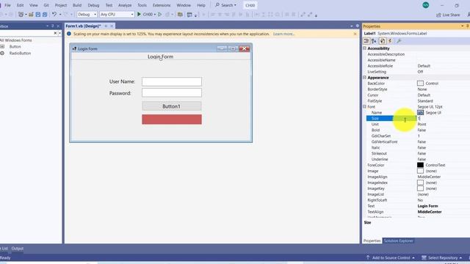Click Button1 on the Login Form

coord(171,106)
